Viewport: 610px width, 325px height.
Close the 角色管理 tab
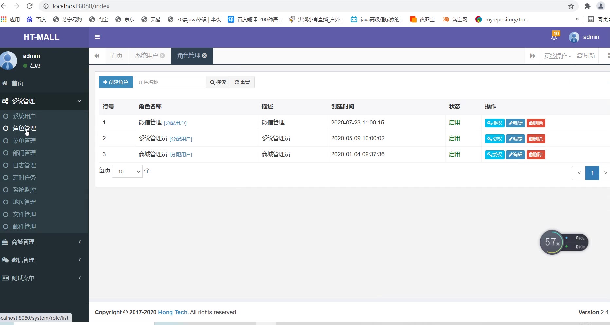pos(205,56)
